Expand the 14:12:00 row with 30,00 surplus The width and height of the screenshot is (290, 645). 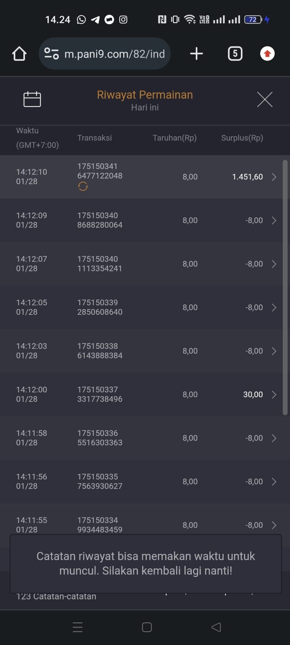274,395
